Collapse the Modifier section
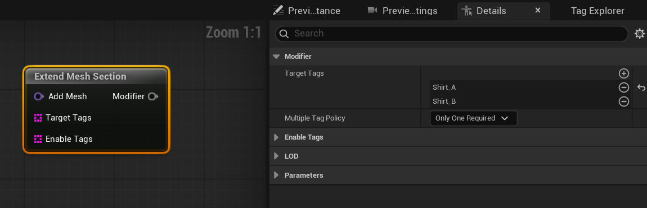647x208 pixels. tap(276, 57)
